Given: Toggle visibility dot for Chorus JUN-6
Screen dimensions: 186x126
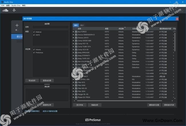Looking at the screenshot, I should coord(73,38).
